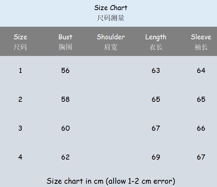Image resolution: width=217 pixels, height=187 pixels.
Task: Select the length value 69
Action: [x=156, y=157]
